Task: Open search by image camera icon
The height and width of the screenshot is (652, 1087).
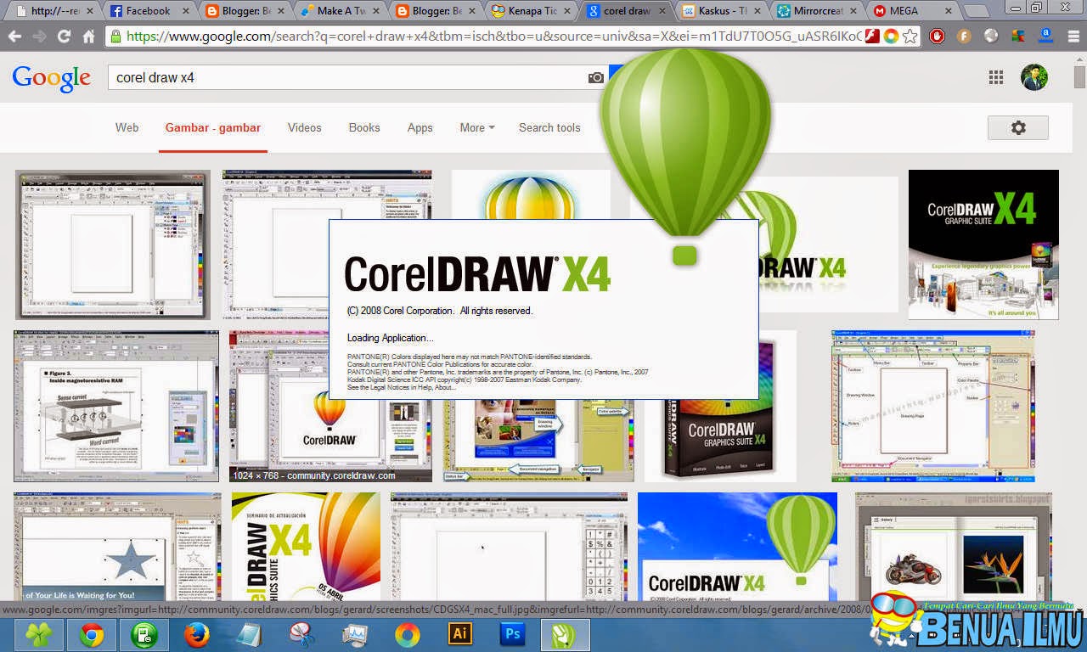Action: point(596,77)
